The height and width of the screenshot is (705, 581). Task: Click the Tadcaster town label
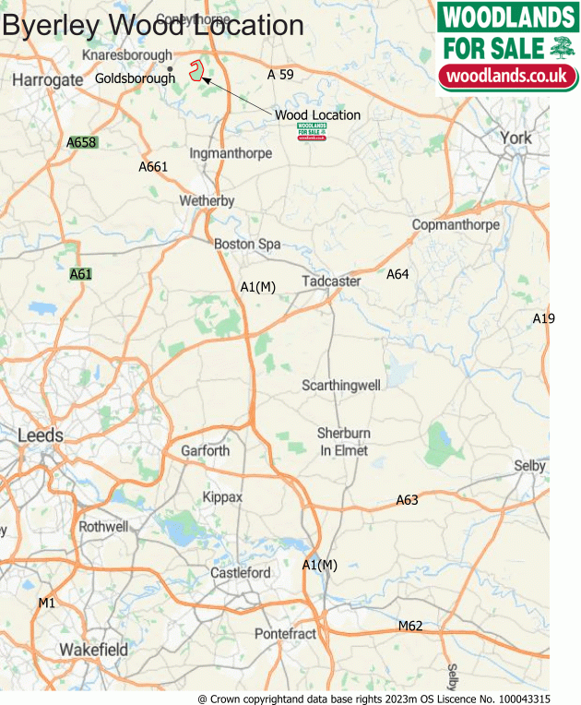(331, 281)
